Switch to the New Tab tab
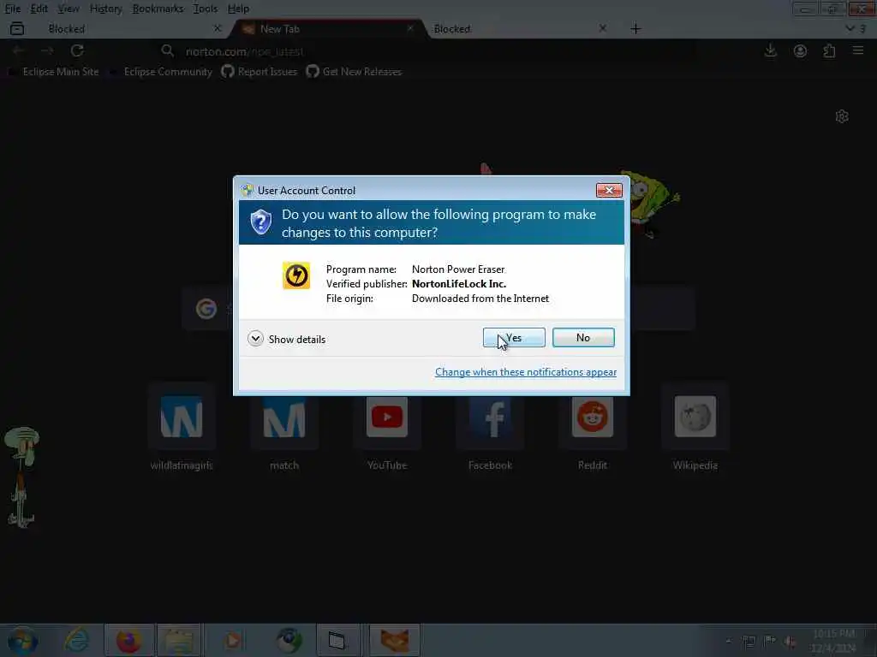877x657 pixels. click(327, 28)
